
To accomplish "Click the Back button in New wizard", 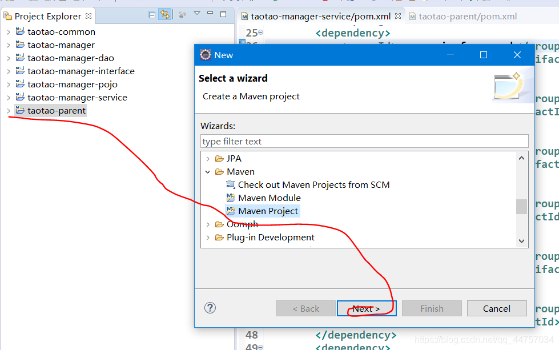I will point(305,308).
